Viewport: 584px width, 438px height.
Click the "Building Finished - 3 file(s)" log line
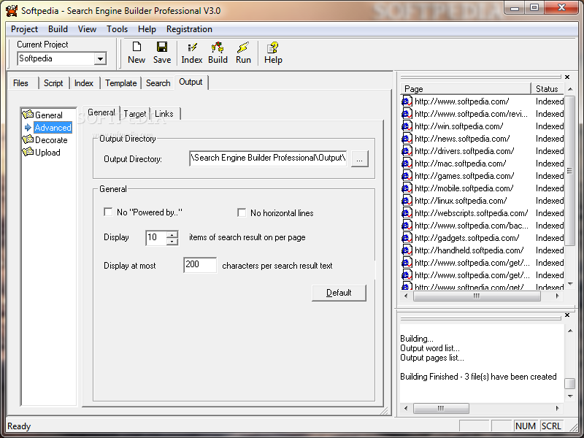click(478, 377)
